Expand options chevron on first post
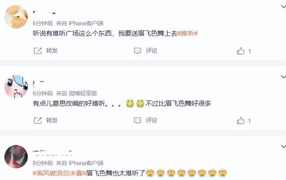The image size is (286, 180). tap(283, 7)
